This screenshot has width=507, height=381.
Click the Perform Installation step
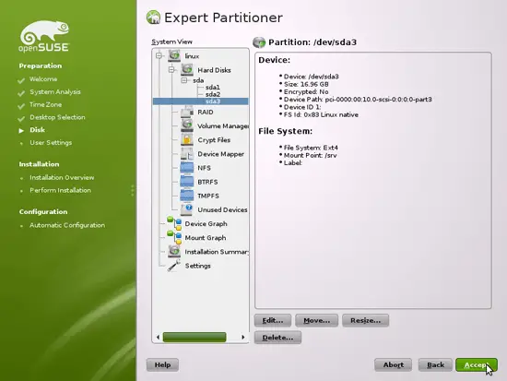click(60, 190)
